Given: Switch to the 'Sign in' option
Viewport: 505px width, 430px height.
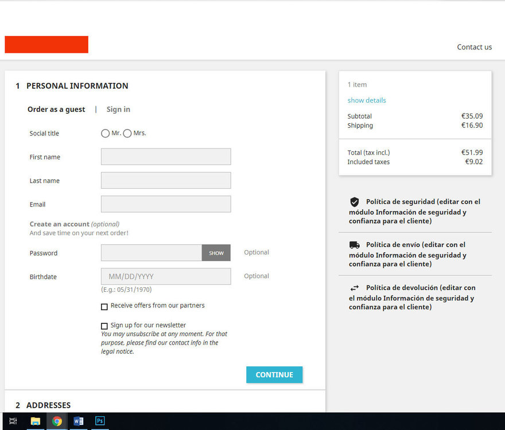Looking at the screenshot, I should click(x=118, y=109).
